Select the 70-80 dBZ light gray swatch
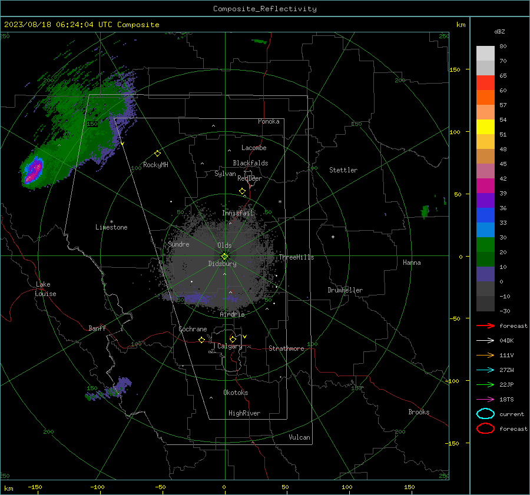The width and height of the screenshot is (530, 495). 485,54
